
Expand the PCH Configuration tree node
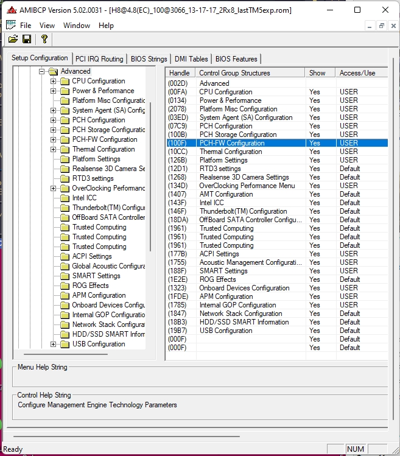tap(53, 120)
